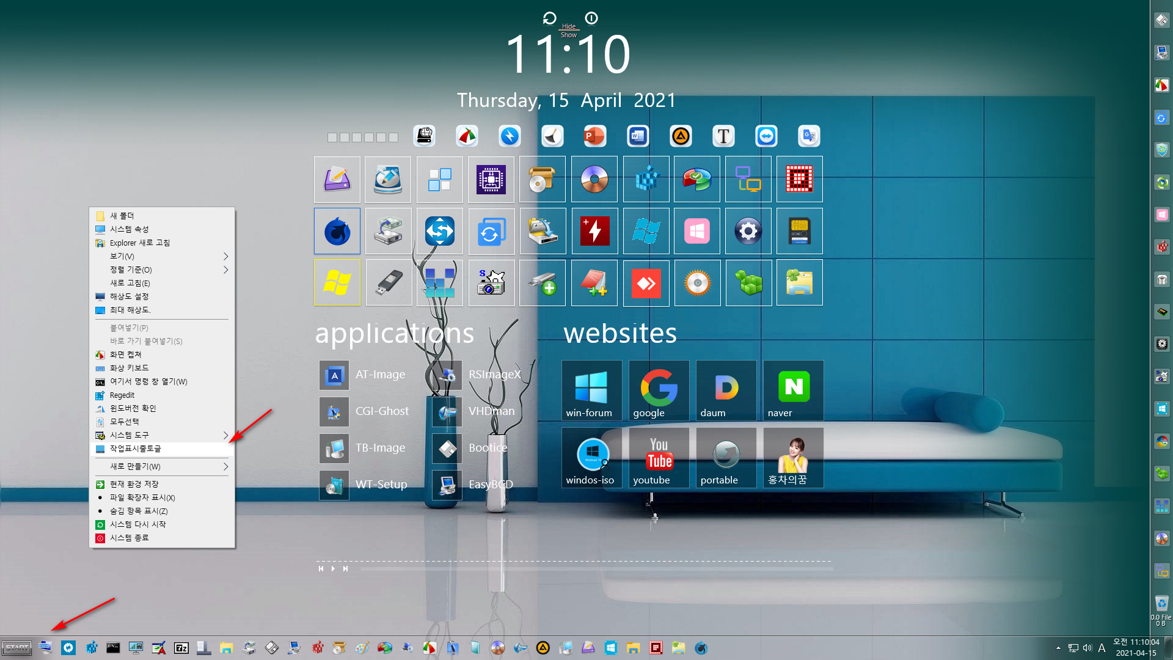
Task: Click the volume speaker tray icon
Action: (1087, 648)
